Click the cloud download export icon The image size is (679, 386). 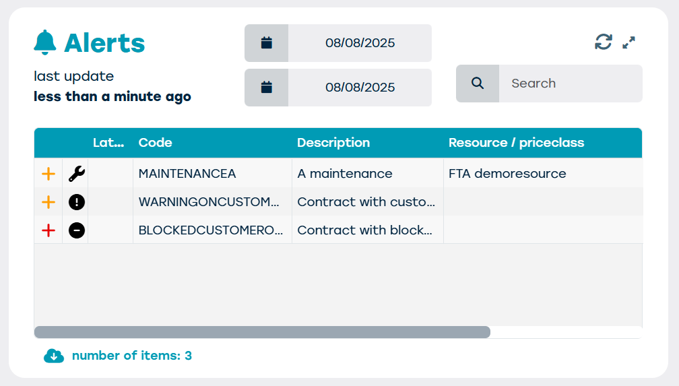click(54, 356)
